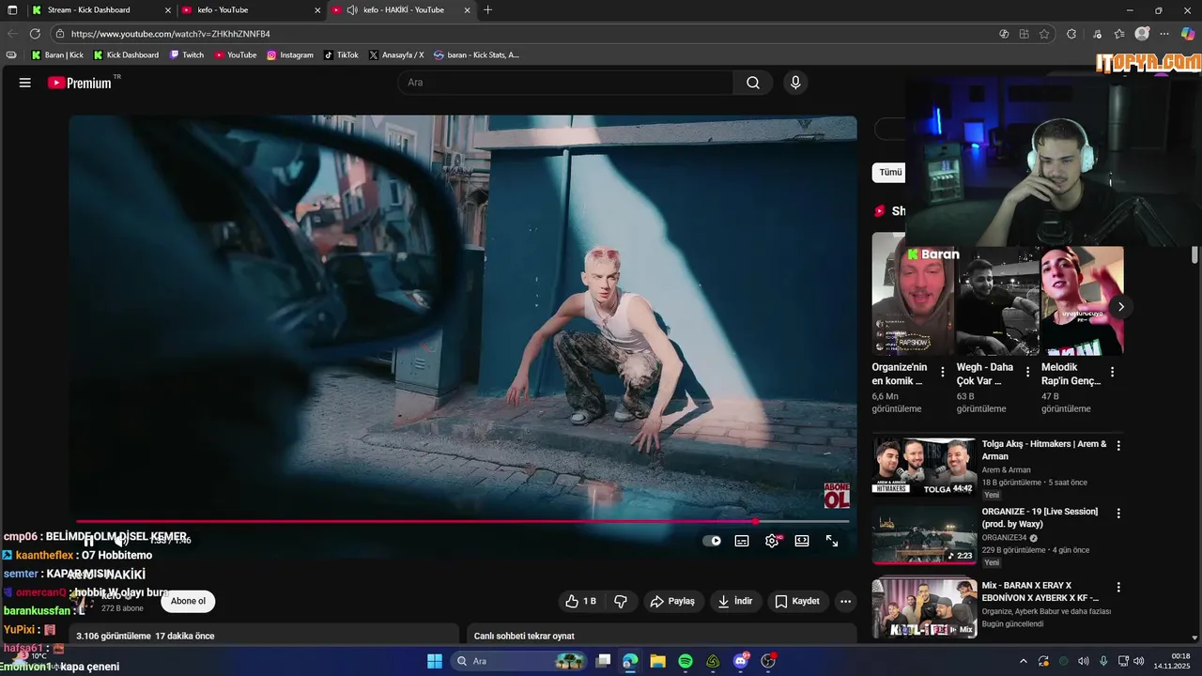This screenshot has width=1202, height=676.
Task: Open File Explorer from the taskbar
Action: 658,661
